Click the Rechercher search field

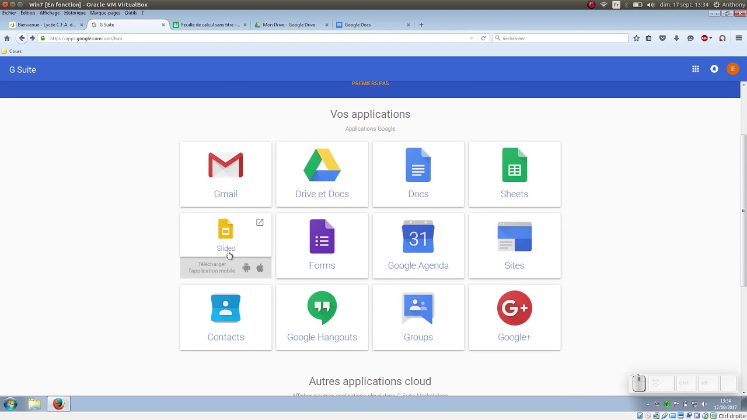[560, 38]
